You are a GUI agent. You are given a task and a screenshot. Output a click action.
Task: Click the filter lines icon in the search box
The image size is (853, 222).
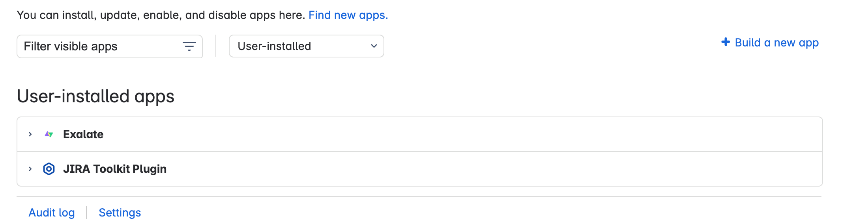coord(189,46)
